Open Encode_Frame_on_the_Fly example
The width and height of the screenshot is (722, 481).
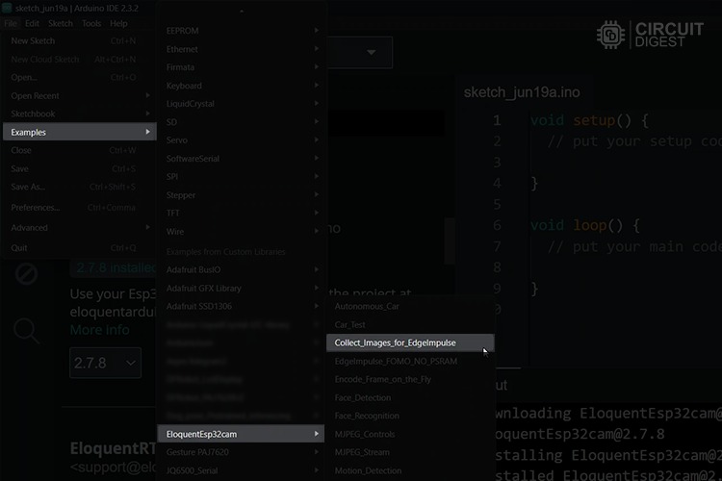[x=410, y=379]
